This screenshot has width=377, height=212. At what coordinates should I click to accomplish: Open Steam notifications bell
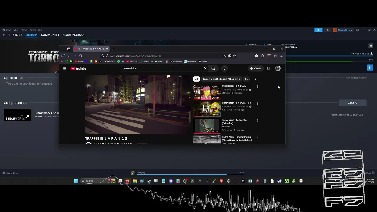pyautogui.click(x=328, y=30)
